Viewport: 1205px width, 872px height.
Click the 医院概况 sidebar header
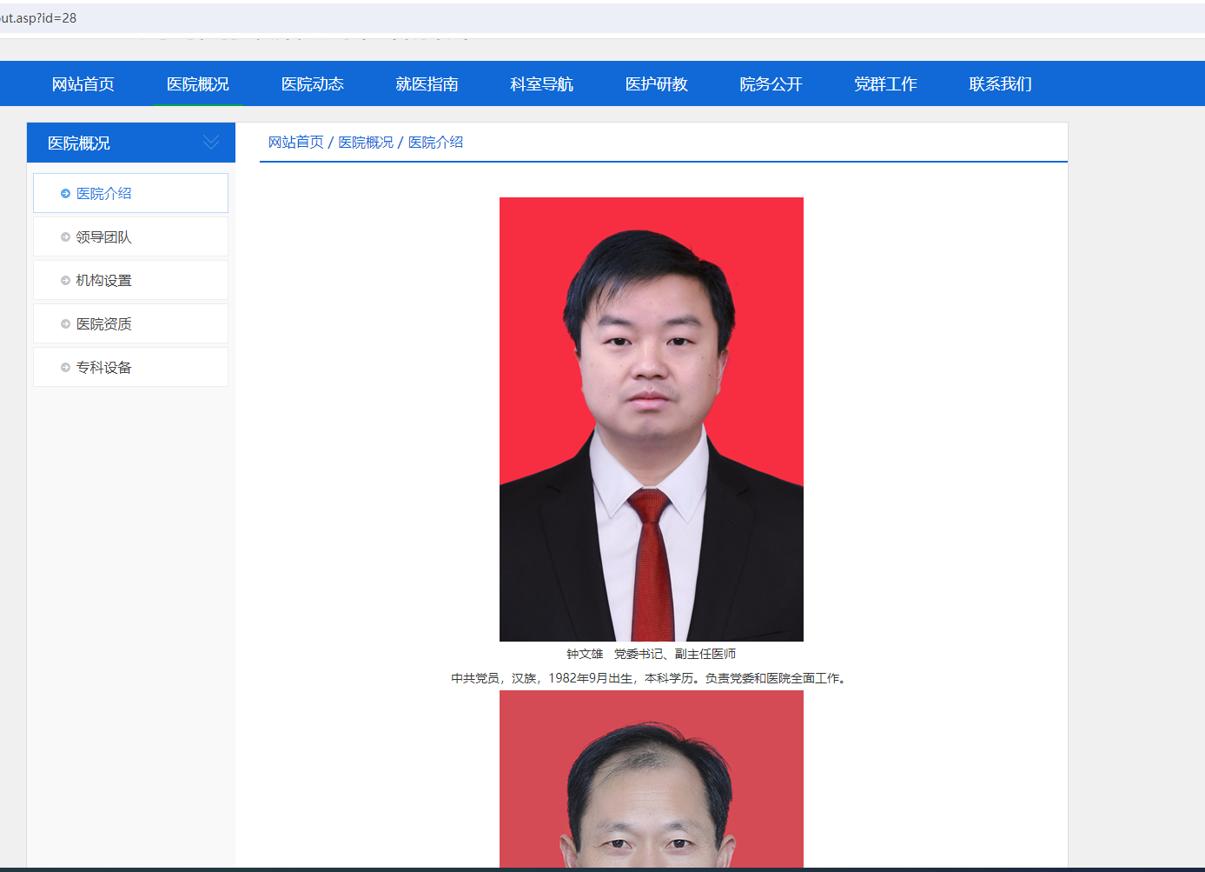131,143
